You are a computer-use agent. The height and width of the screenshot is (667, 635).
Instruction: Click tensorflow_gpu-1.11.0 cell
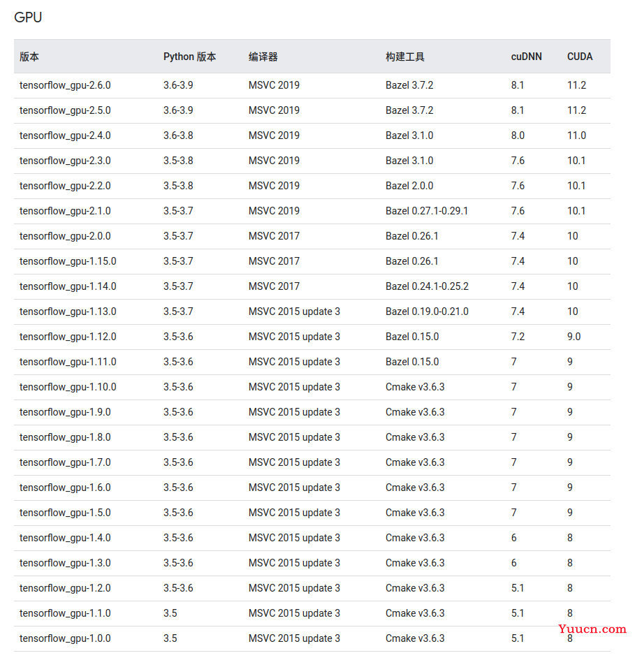pos(68,362)
